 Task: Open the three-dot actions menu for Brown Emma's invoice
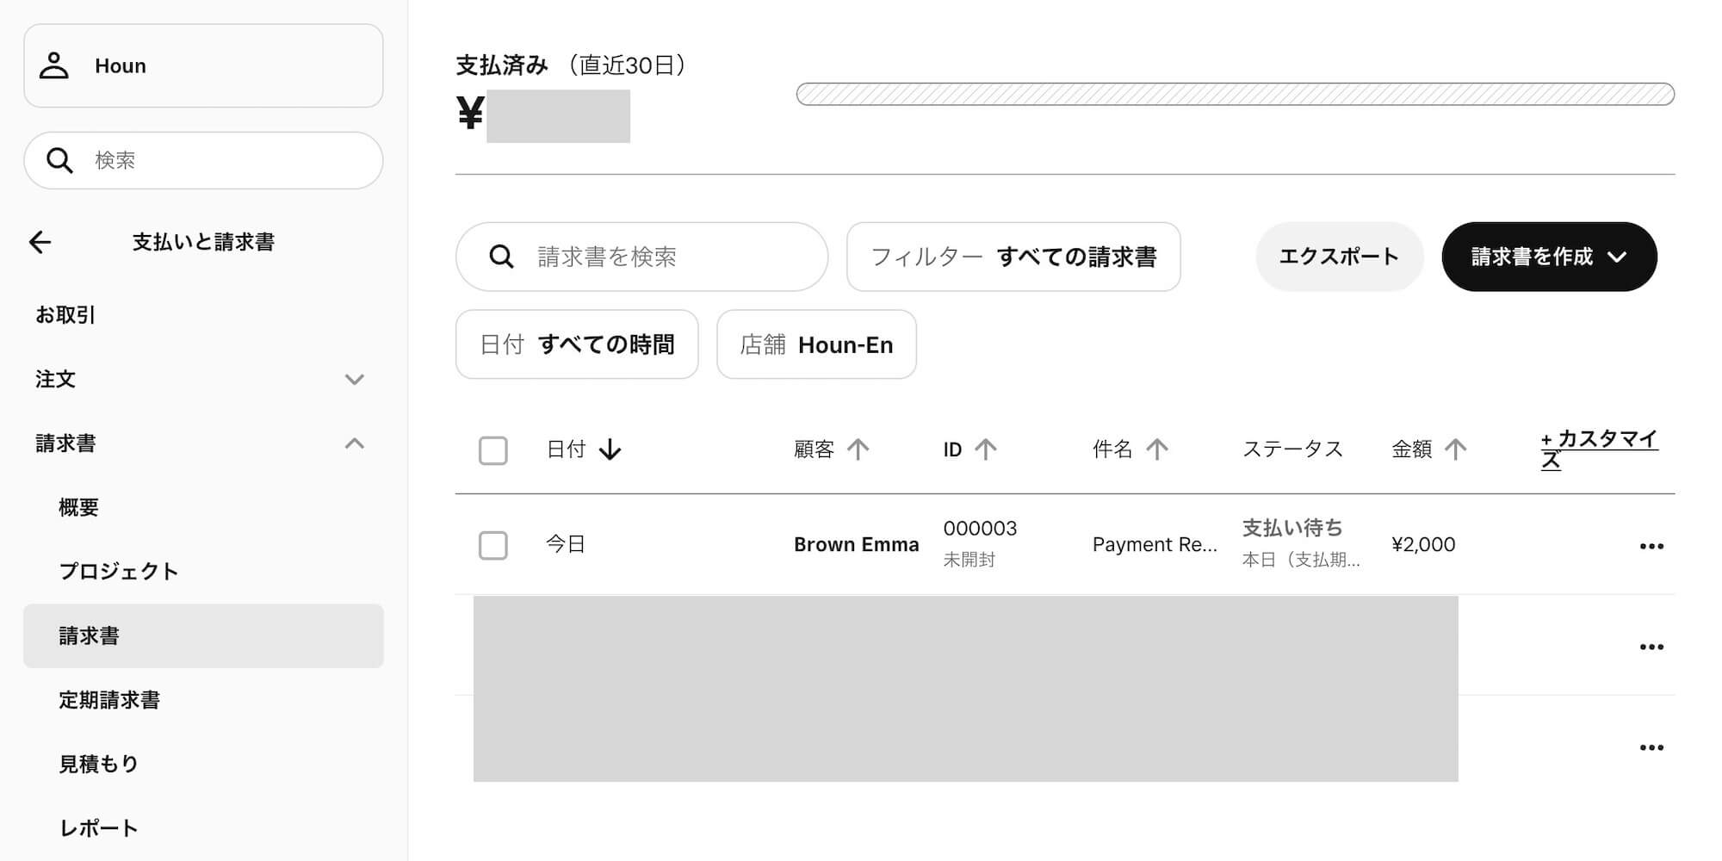[x=1651, y=544]
